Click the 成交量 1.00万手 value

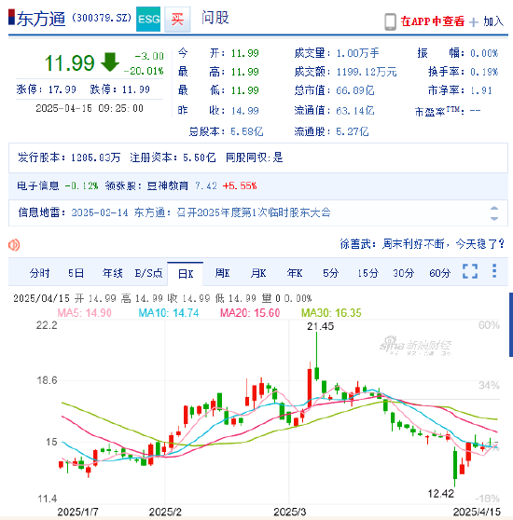point(357,53)
